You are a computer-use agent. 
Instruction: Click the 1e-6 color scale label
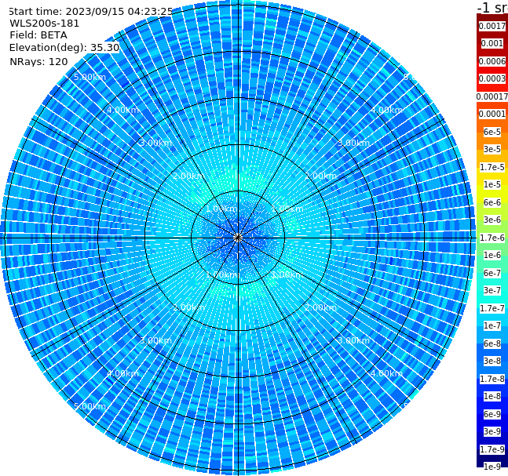tap(492, 255)
